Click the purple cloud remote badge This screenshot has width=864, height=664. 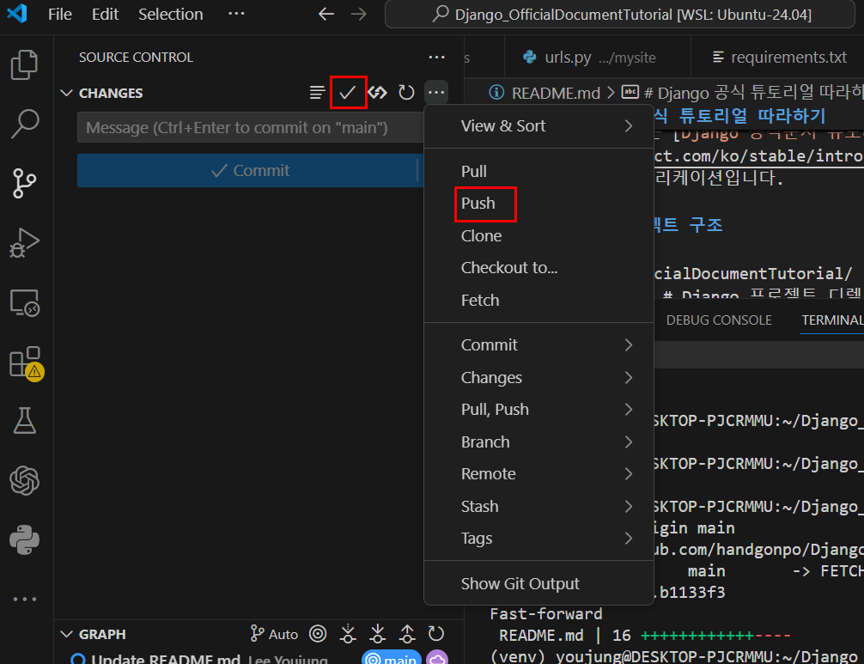tap(437, 658)
